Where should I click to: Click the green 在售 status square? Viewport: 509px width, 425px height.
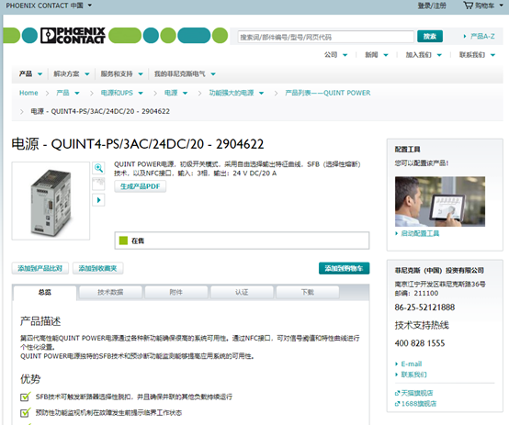tap(123, 240)
